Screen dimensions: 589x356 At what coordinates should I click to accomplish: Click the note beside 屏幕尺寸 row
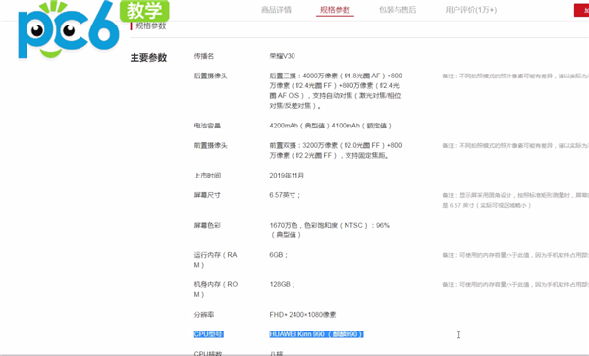pyautogui.click(x=515, y=200)
